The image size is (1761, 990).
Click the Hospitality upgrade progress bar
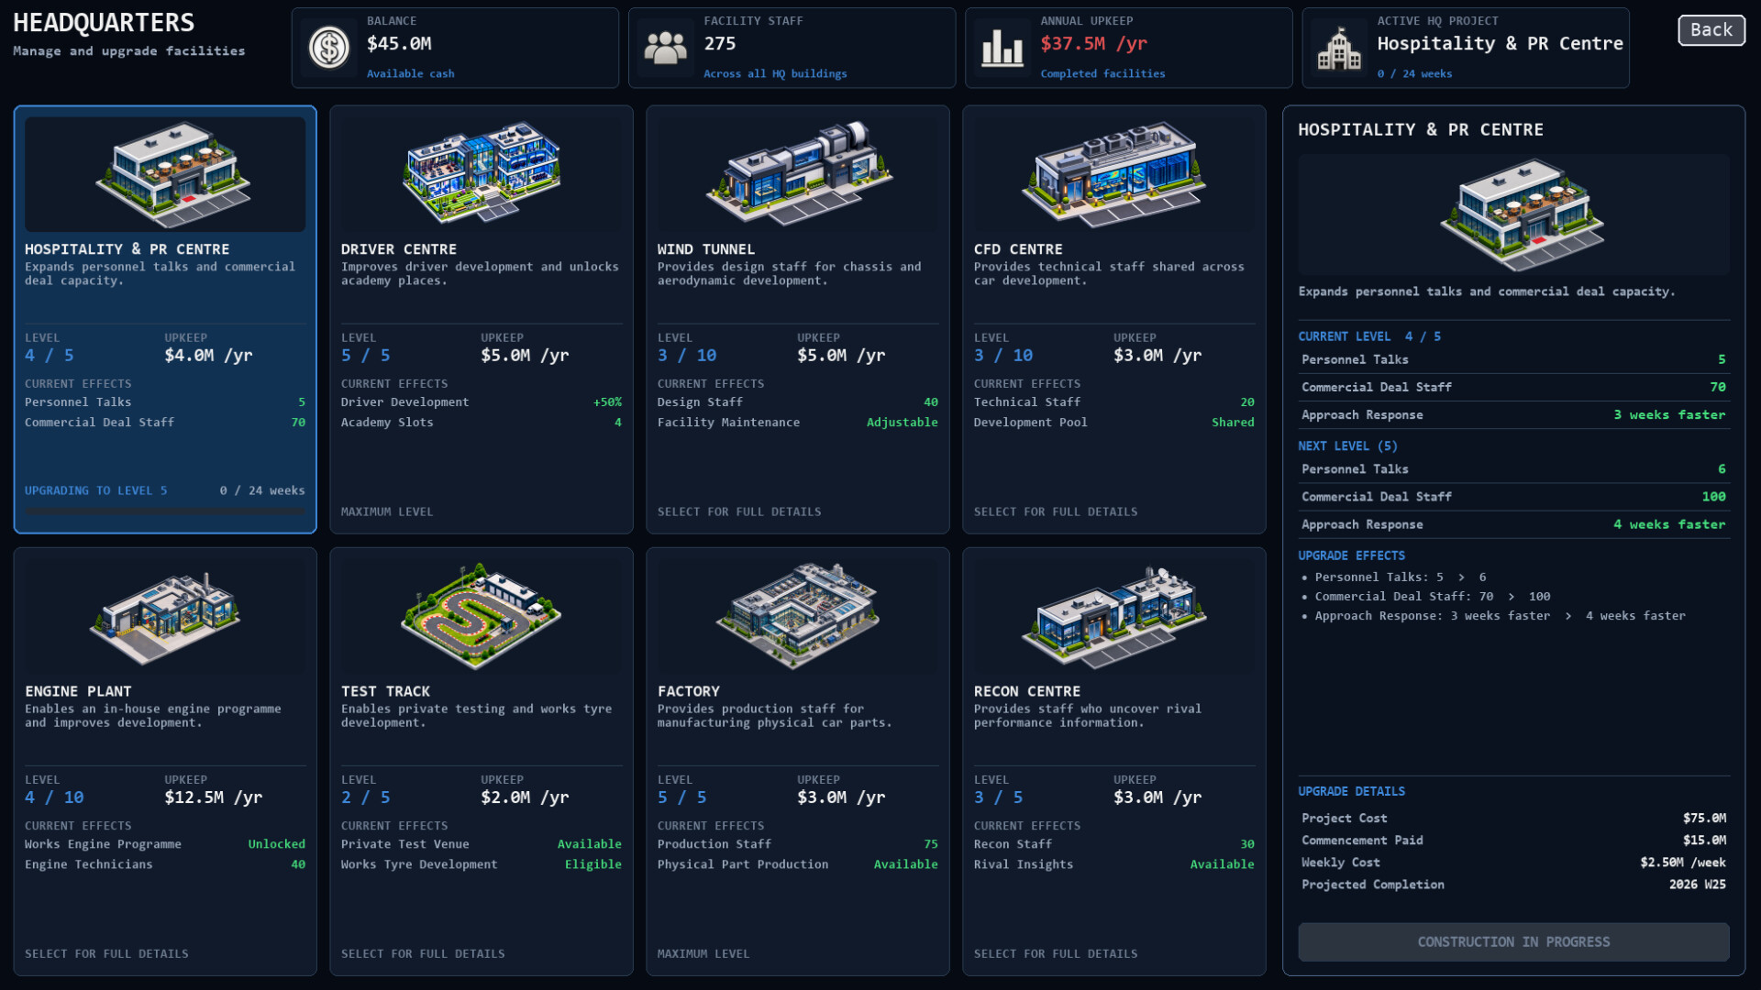165,511
